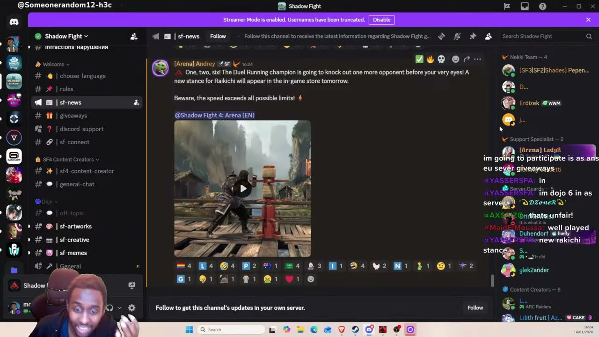Play the Raikichi stance video

click(242, 189)
